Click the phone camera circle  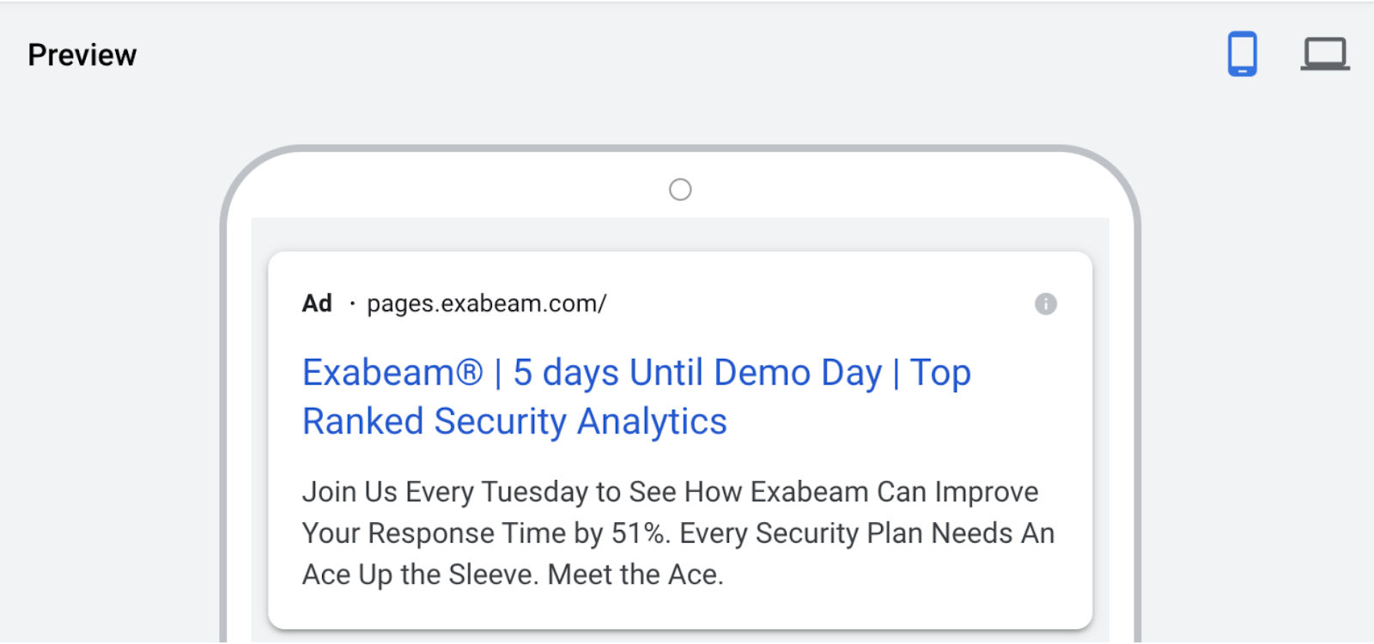(680, 190)
